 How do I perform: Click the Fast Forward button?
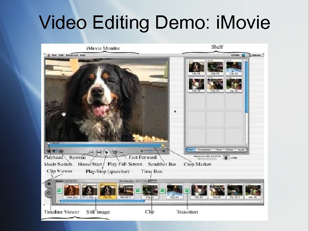122,152
